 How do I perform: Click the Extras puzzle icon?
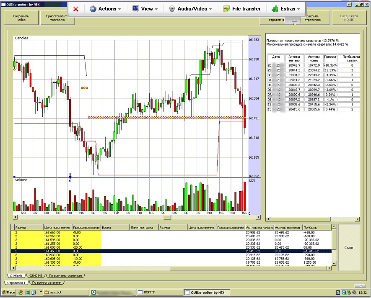[x=275, y=9]
